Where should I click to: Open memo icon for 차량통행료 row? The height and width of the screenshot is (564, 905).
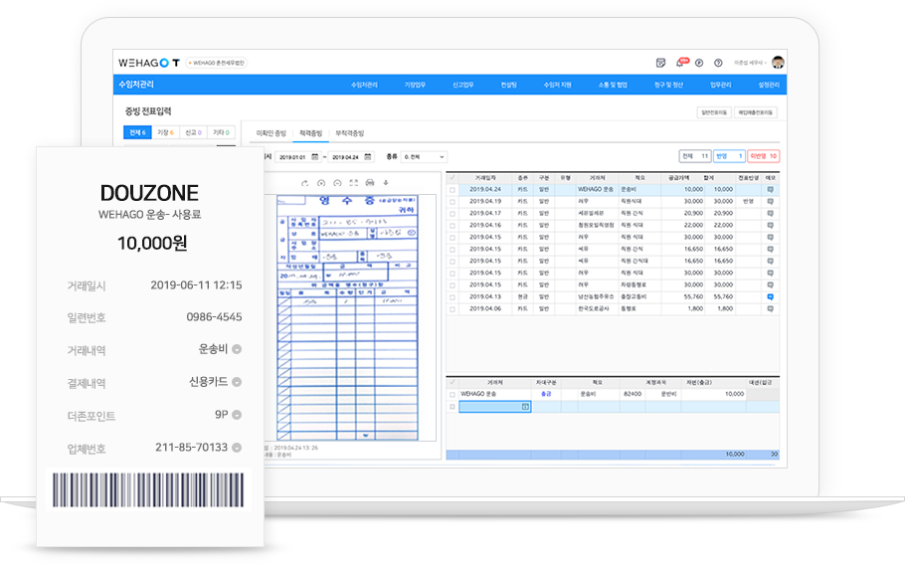pyautogui.click(x=770, y=285)
